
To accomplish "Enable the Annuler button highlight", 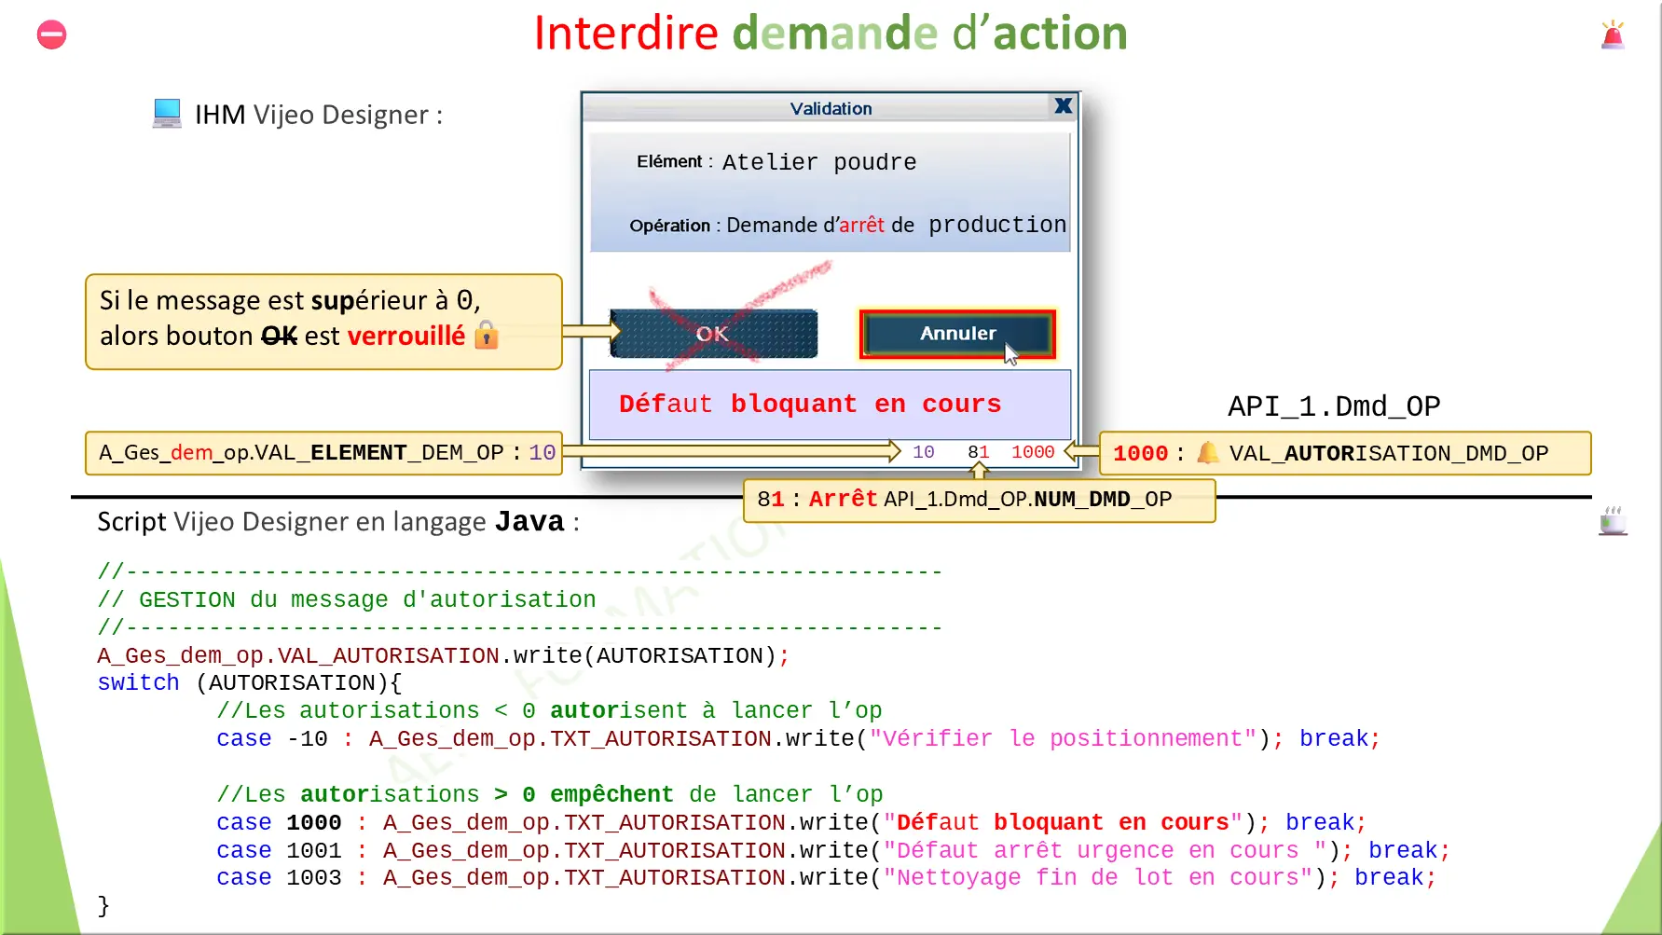I will click(957, 333).
